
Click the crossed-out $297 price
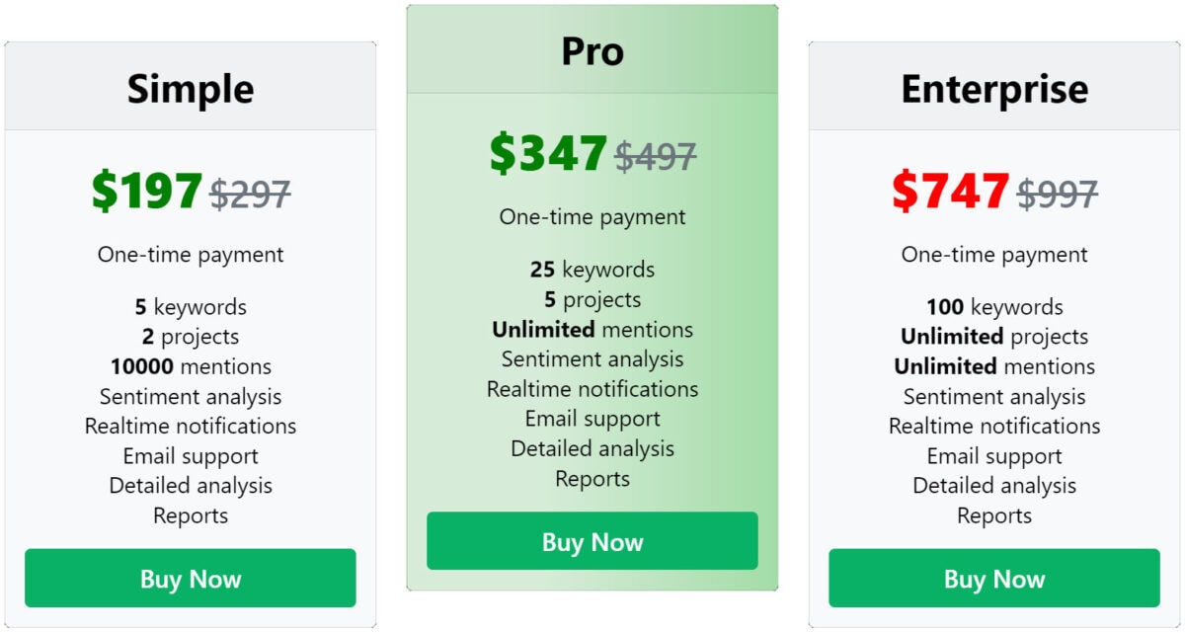pyautogui.click(x=250, y=194)
